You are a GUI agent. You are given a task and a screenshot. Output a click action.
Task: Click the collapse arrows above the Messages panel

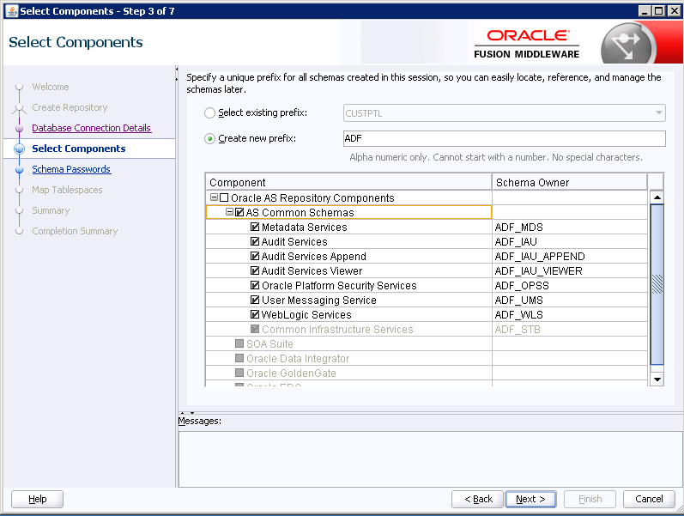tap(188, 412)
